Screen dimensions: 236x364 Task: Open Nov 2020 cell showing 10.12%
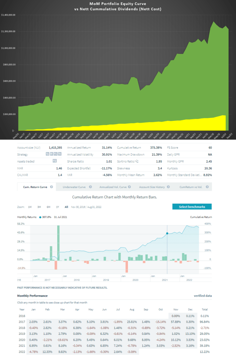pos(176,340)
